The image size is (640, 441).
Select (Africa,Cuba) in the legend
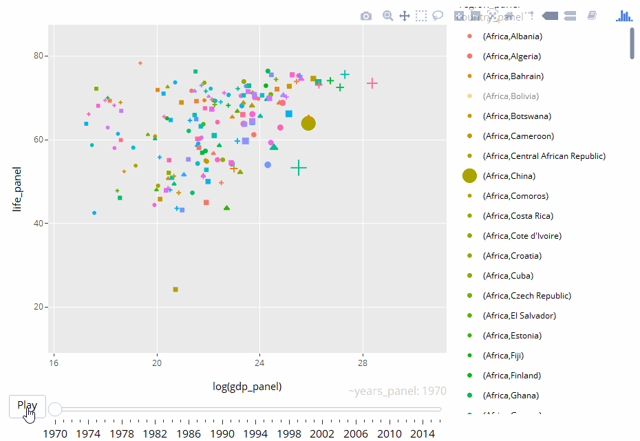pos(506,275)
